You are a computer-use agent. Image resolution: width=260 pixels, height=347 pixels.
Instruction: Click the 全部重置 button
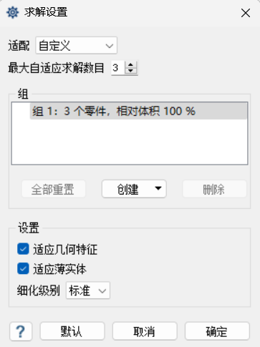(54, 189)
